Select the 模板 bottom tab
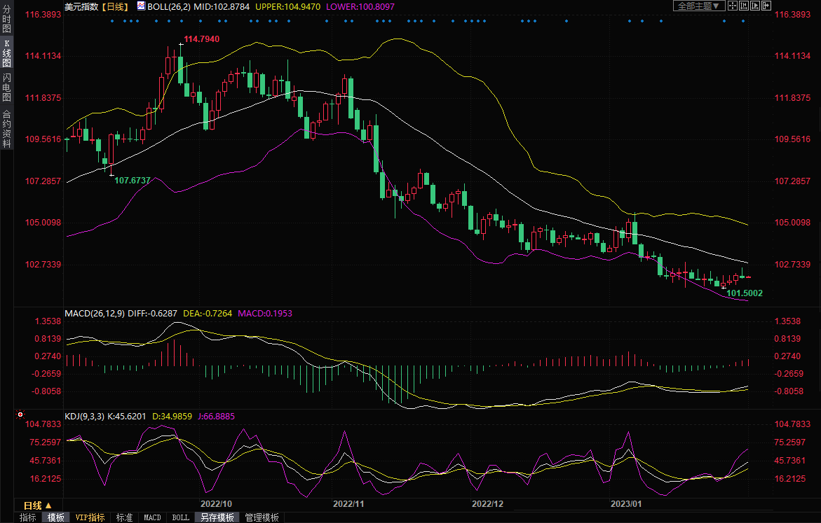Image resolution: width=821 pixels, height=523 pixels. [x=55, y=517]
